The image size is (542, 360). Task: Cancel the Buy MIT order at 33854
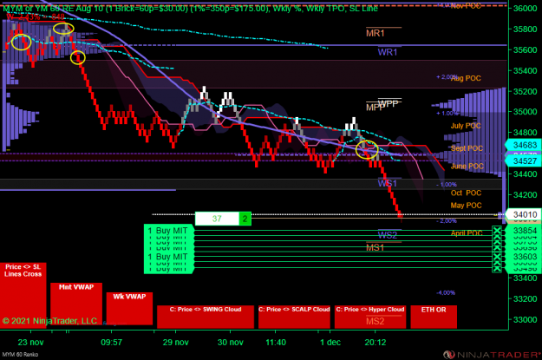[497, 231]
